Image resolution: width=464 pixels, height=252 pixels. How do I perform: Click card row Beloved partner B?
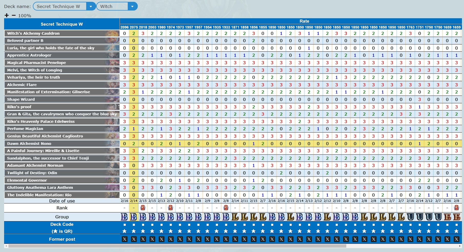coord(62,41)
